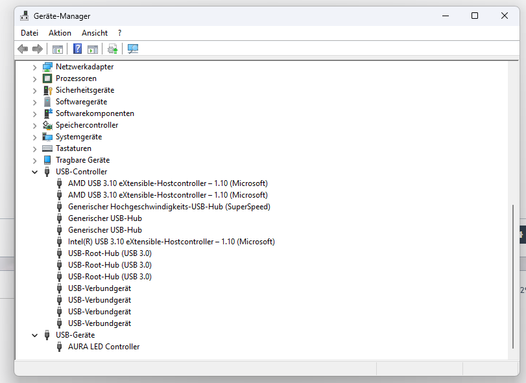This screenshot has width=526, height=383.
Task: Collapse the USB-Geräte node
Action: click(x=34, y=335)
